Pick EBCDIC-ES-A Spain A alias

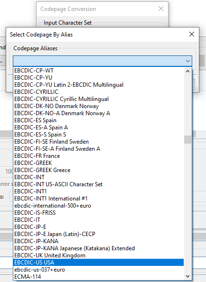pyautogui.click(x=99, y=127)
